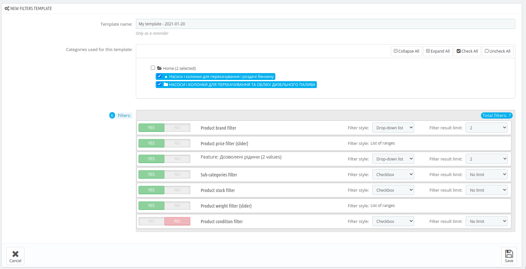The height and width of the screenshot is (269, 526).
Task: Click the Template name input field
Action: coord(325,24)
